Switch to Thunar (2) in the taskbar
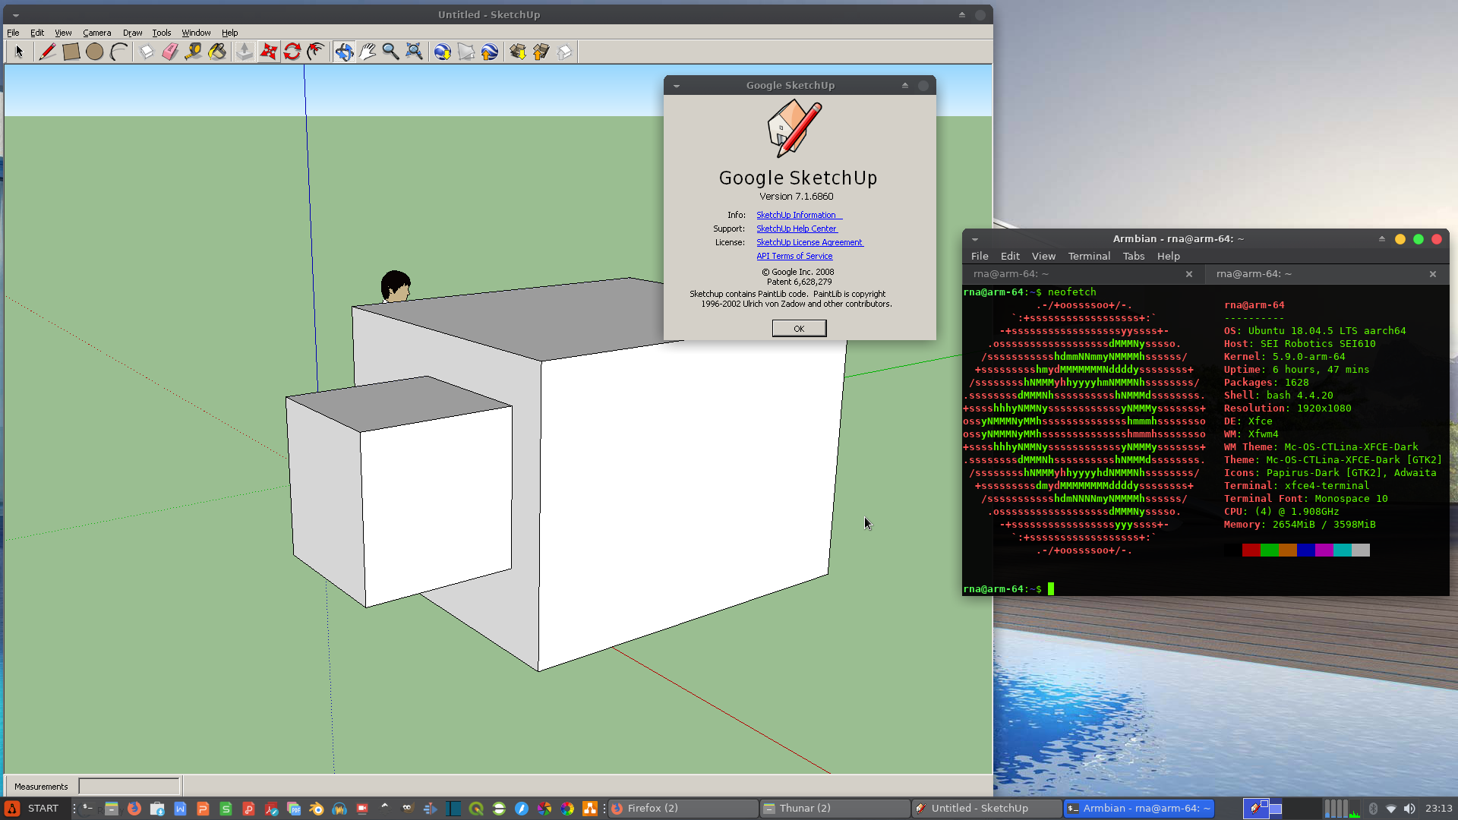Screen dimensions: 1458x820 835,809
